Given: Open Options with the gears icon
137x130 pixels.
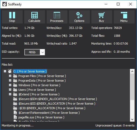Looking at the screenshot, I should point(79,17).
